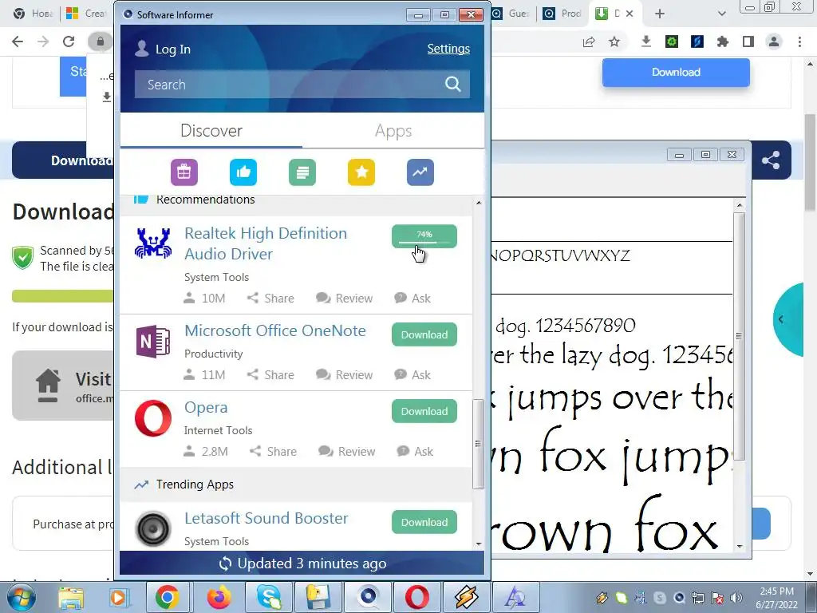Click the Updated 3 minutes ago status

point(312,564)
